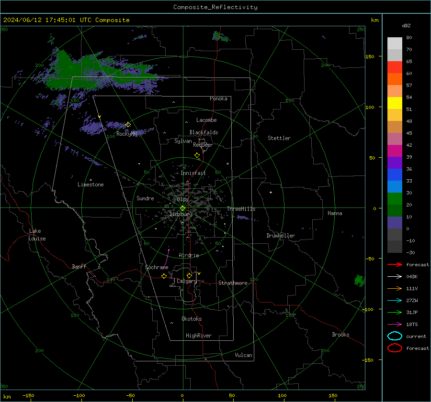This screenshot has width=431, height=402.
Task: Click the purple echo beside ThreeHills
Action: pyautogui.click(x=243, y=217)
